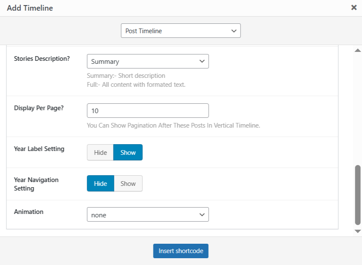This screenshot has height=265, width=362.
Task: Open the Post Timeline type dropdown
Action: [x=181, y=31]
